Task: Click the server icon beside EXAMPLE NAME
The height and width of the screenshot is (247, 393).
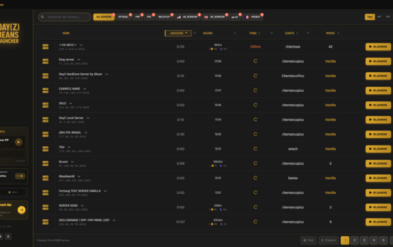Action: point(45,91)
